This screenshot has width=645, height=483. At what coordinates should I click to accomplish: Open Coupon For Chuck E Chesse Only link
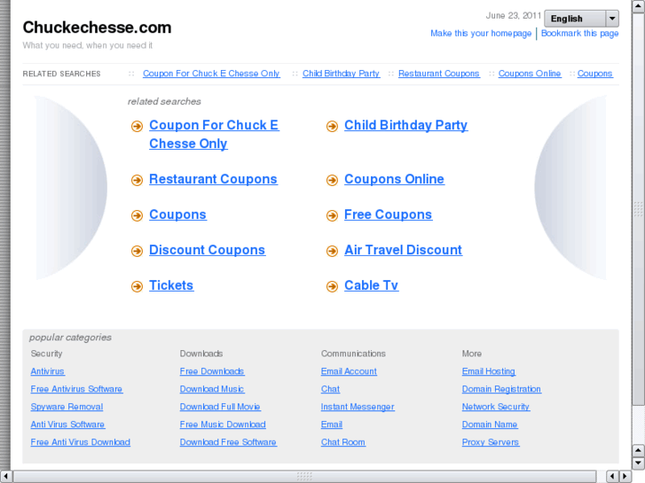[214, 134]
